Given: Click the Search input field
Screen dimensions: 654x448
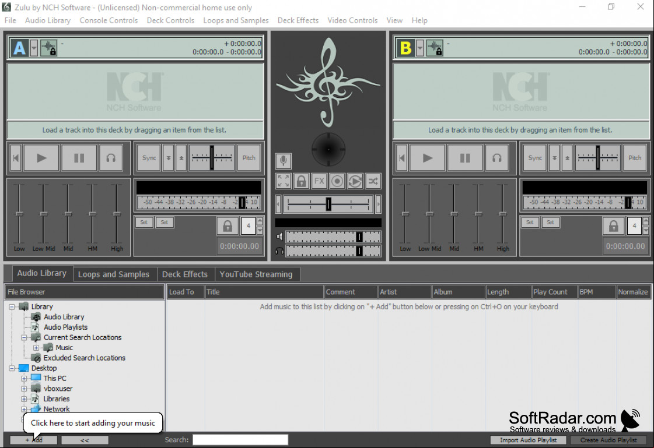Looking at the screenshot, I should (240, 440).
